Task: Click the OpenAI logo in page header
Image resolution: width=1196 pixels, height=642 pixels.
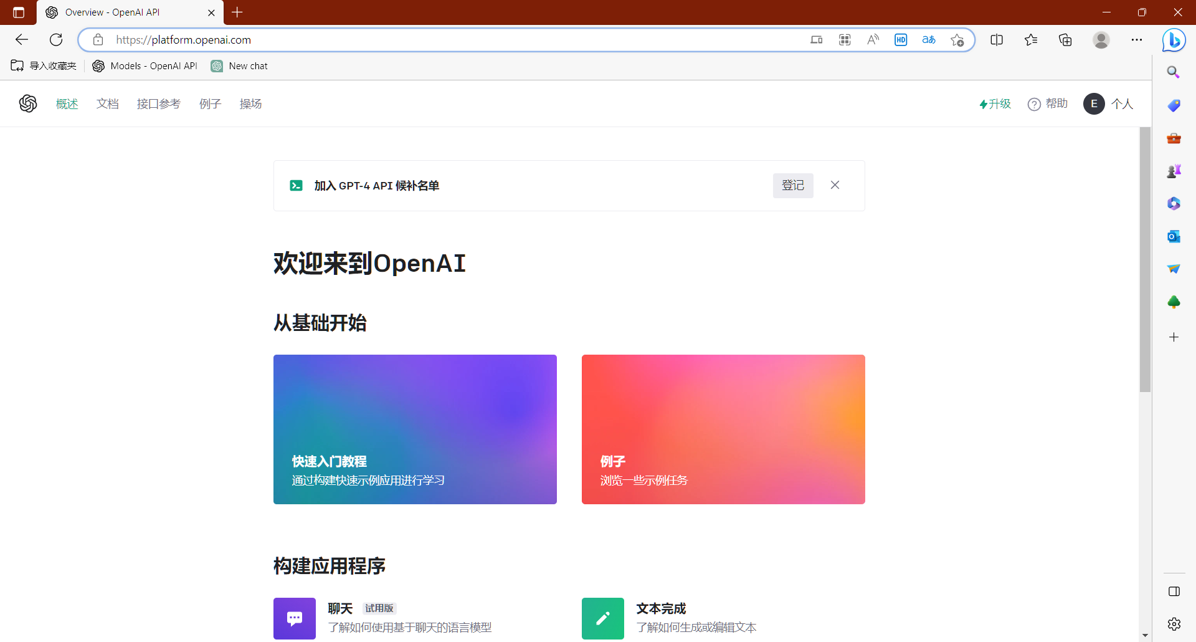Action: 28,103
